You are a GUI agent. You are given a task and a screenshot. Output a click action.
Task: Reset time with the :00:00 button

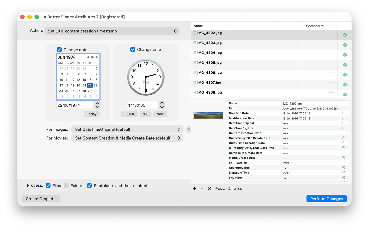[x=130, y=114]
